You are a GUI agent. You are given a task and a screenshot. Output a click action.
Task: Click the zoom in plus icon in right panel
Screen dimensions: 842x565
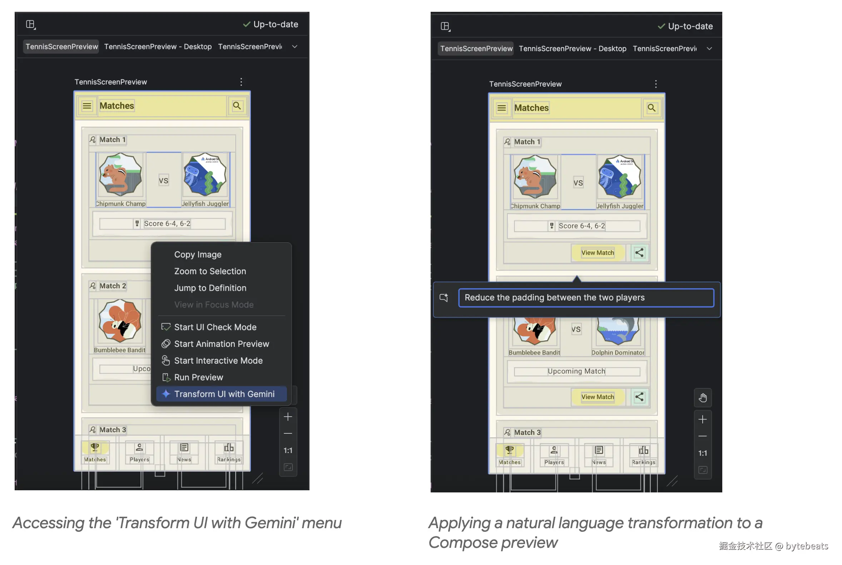(x=702, y=419)
